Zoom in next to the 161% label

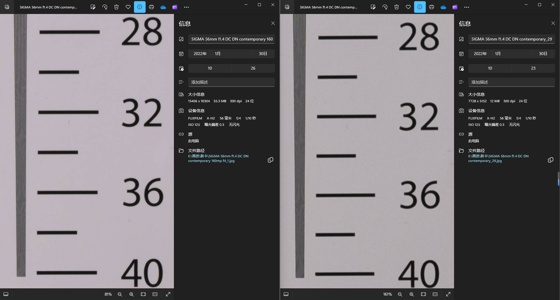point(412,294)
